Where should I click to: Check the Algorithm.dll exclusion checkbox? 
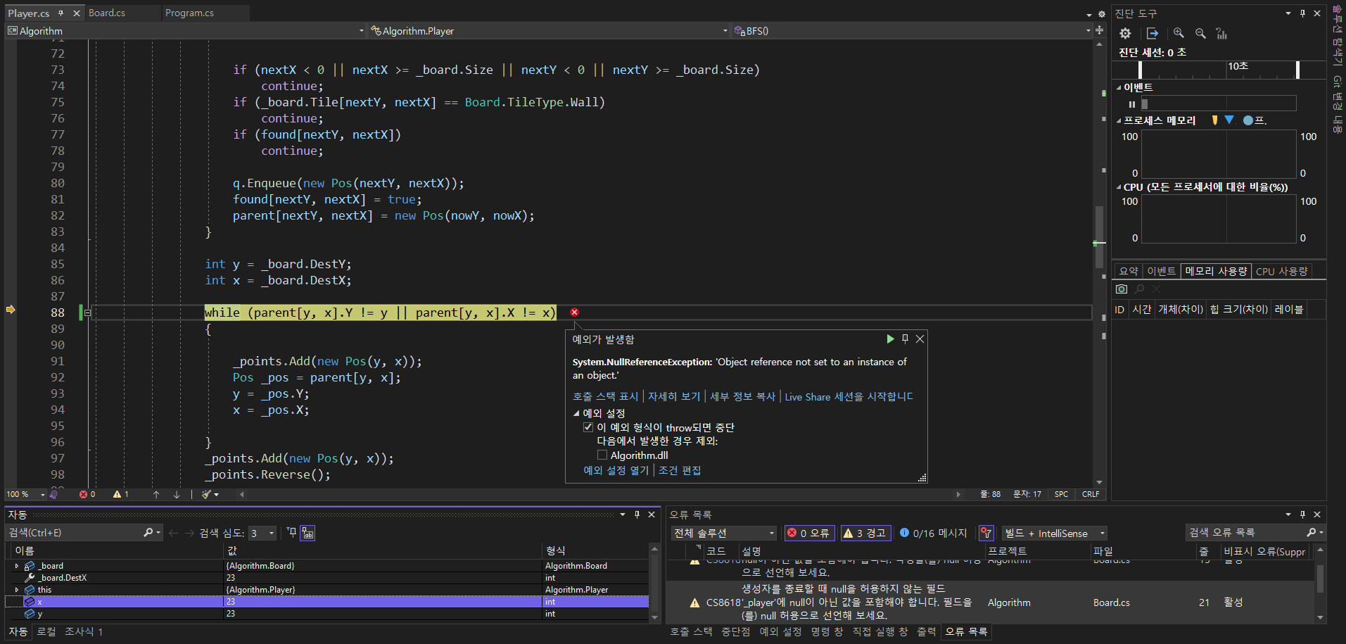tap(602, 455)
